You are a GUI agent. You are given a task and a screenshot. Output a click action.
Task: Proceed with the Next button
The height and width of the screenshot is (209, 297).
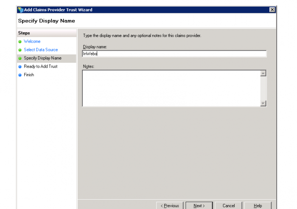(x=199, y=206)
